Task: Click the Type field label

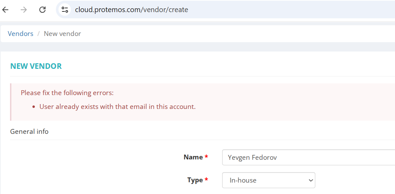Action: [x=195, y=180]
